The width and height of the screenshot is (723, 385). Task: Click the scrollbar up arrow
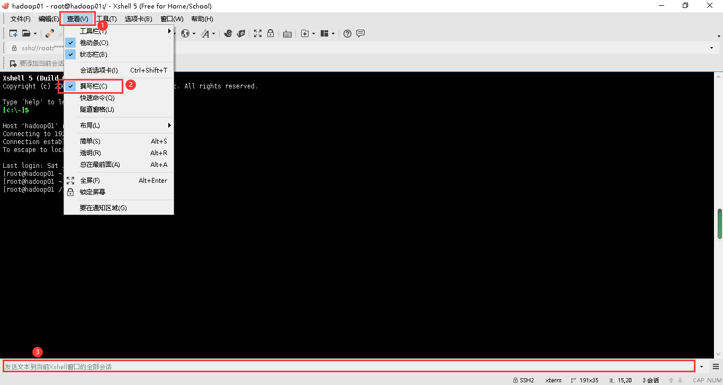point(719,76)
